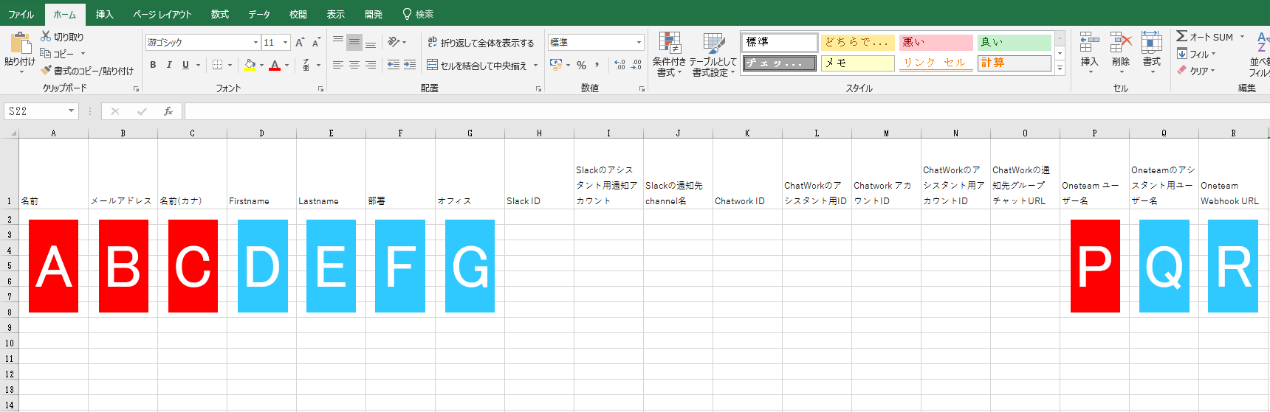Image resolution: width=1270 pixels, height=412 pixels.
Task: Open Alignment (配置) group dialog launcher
Action: [x=538, y=88]
